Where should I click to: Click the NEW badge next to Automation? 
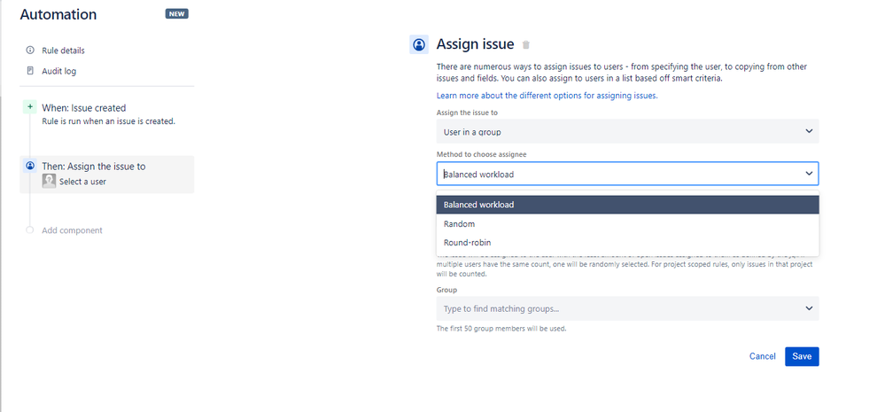[176, 14]
